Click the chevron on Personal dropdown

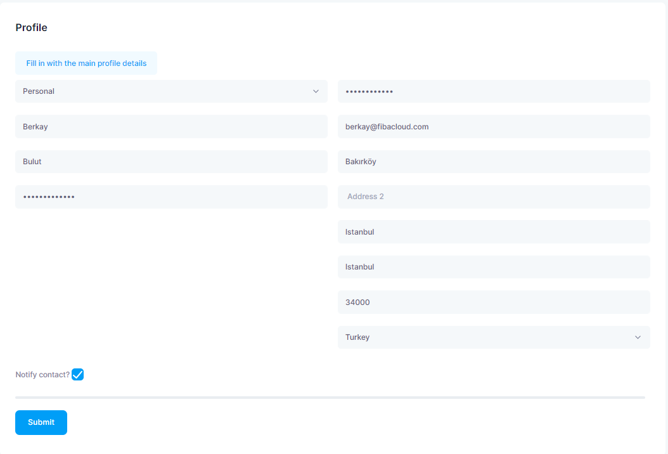[x=316, y=91]
